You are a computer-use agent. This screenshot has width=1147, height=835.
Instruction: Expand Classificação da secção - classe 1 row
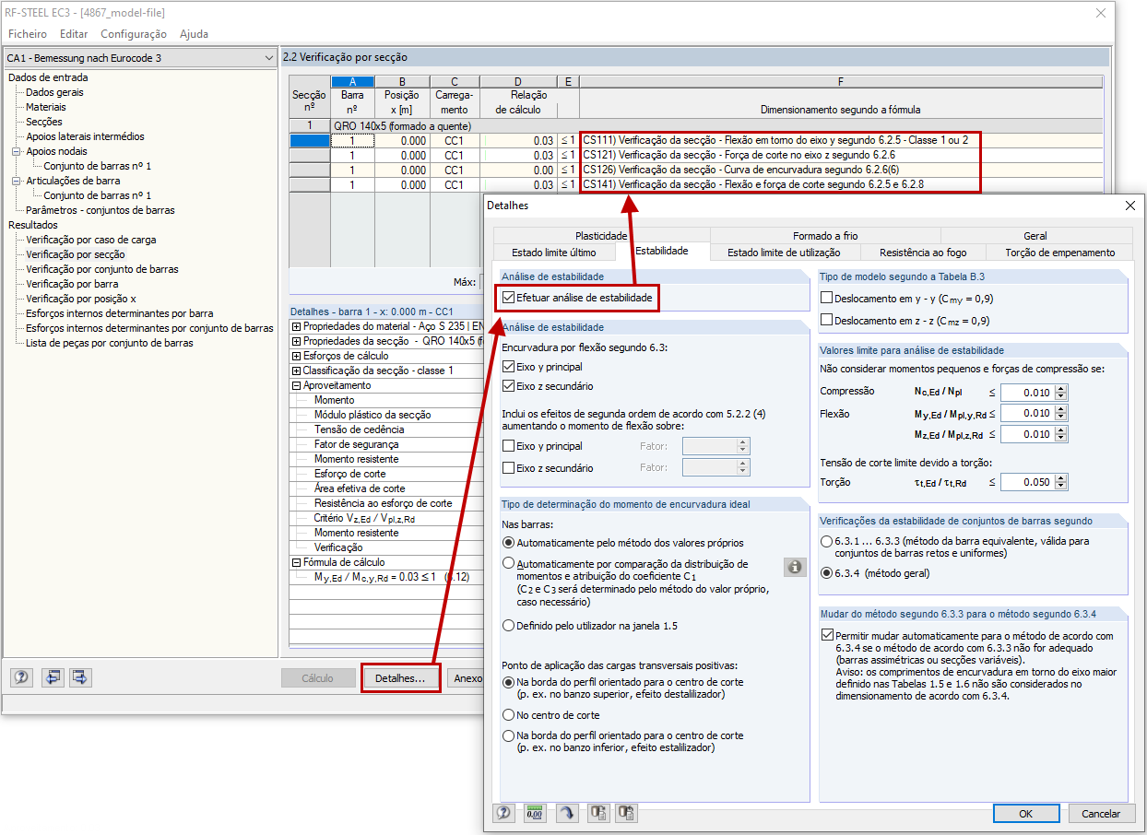click(296, 370)
